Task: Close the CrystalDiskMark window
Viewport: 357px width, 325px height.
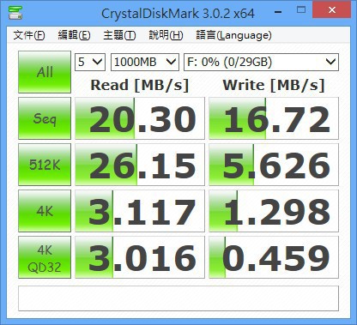Action: tap(332, 10)
